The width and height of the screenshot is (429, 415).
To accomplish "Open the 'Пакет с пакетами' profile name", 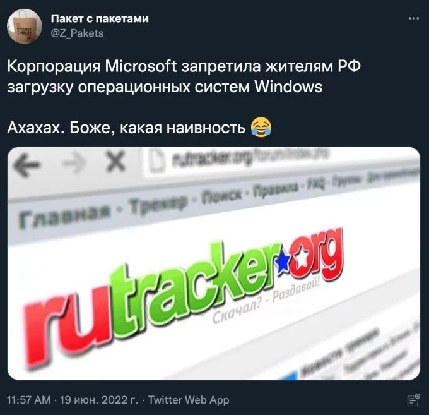I will click(100, 18).
